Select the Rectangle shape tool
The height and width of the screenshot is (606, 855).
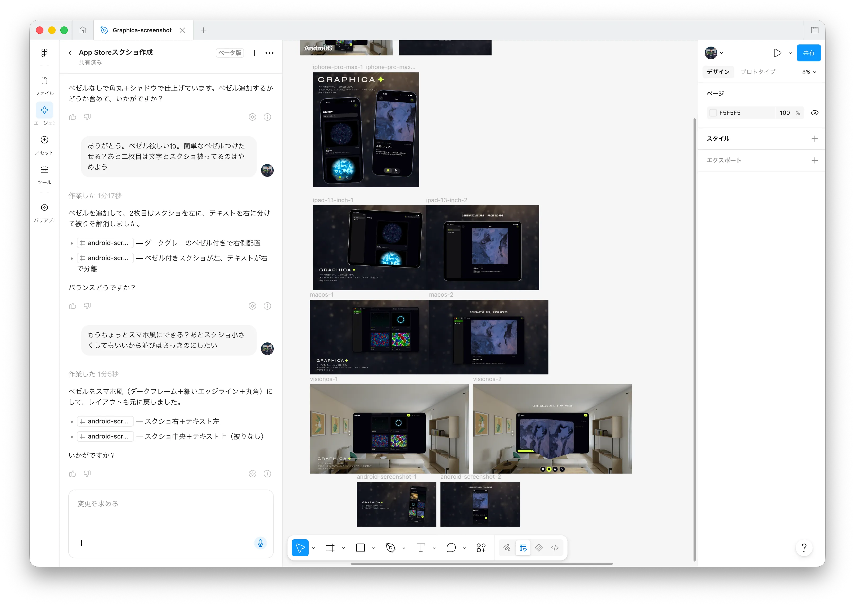point(361,548)
